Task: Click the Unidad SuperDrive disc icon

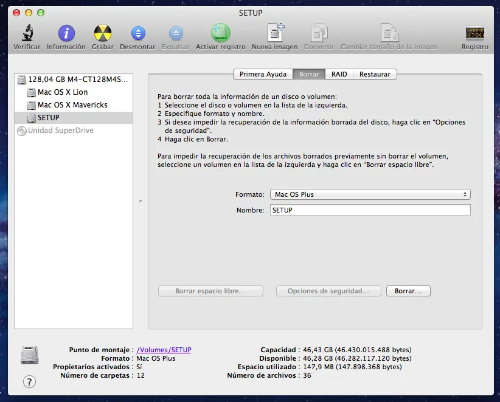Action: pyautogui.click(x=22, y=131)
